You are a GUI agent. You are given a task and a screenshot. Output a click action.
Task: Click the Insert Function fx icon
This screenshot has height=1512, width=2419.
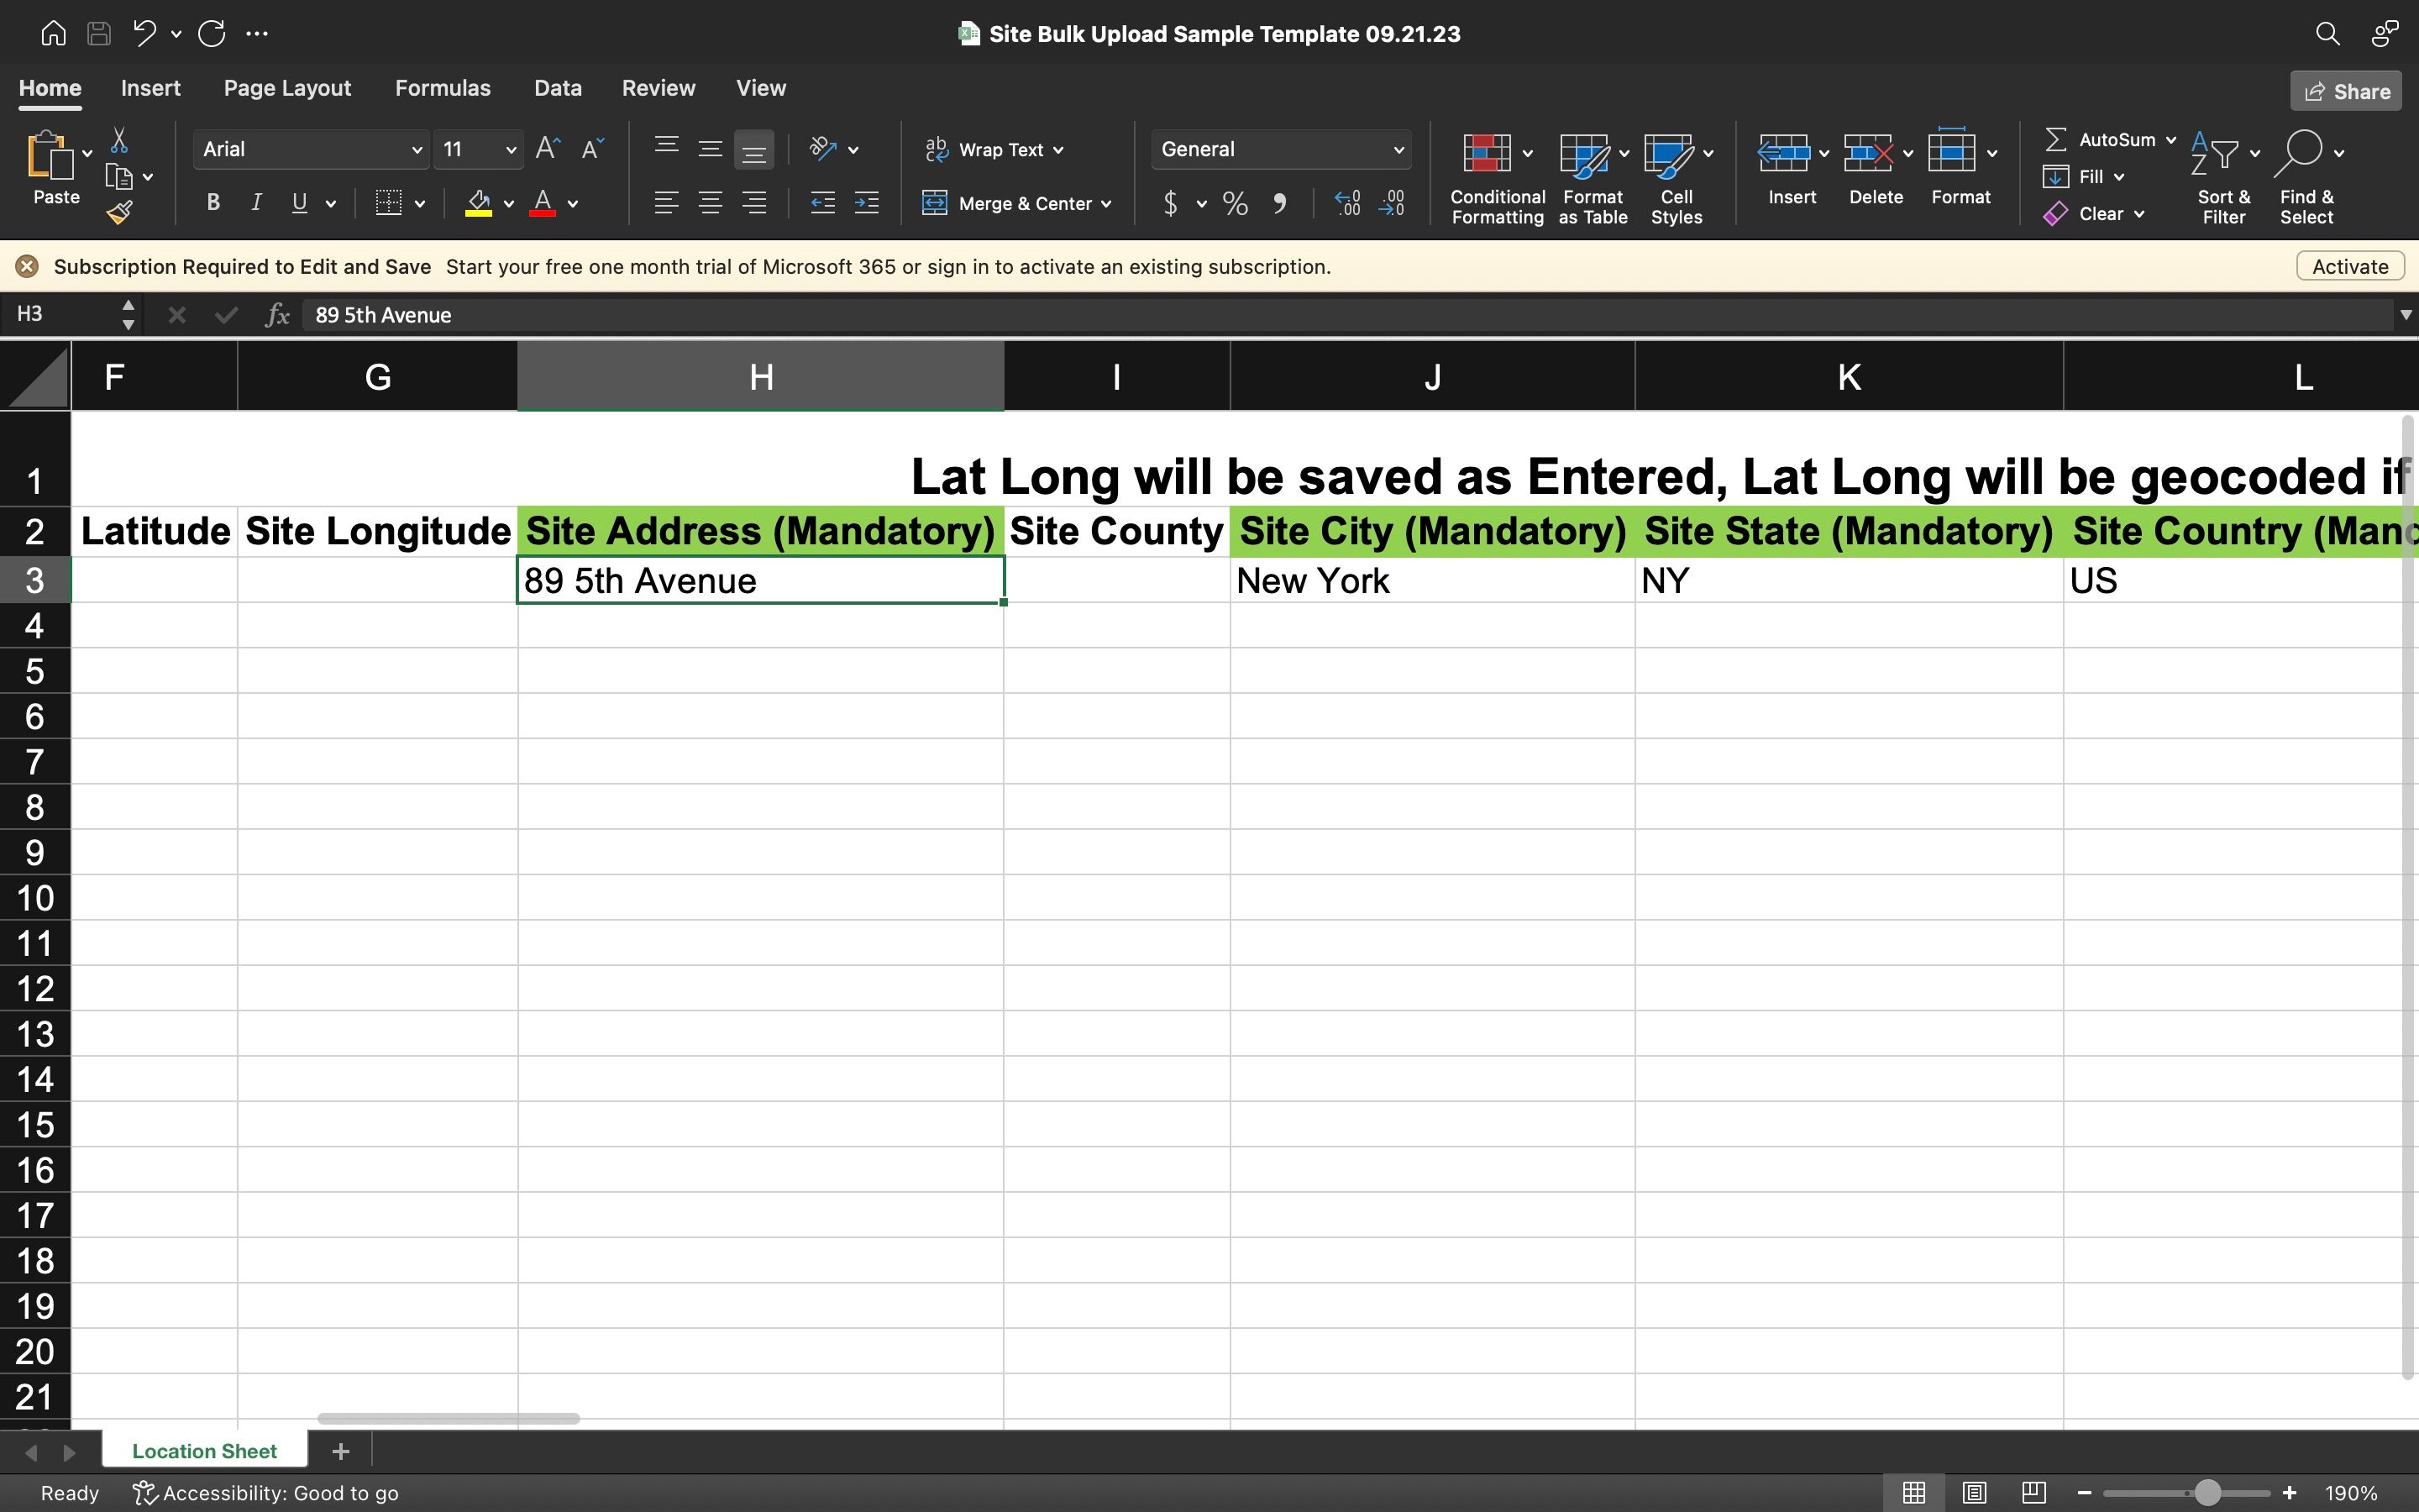pyautogui.click(x=277, y=316)
